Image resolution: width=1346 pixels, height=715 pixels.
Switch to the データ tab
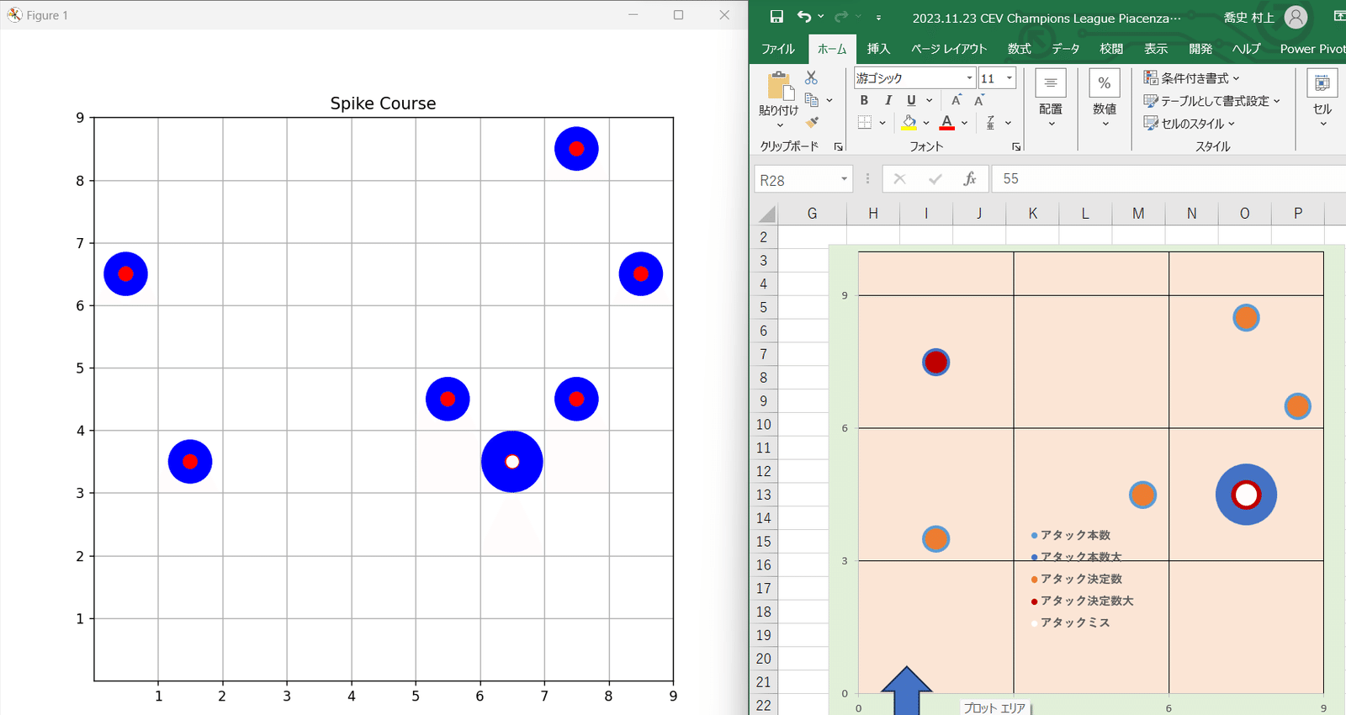1066,49
